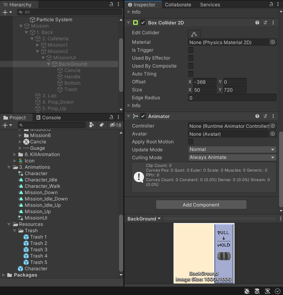
Task: Click the Edge Radius input field
Action: [232, 98]
